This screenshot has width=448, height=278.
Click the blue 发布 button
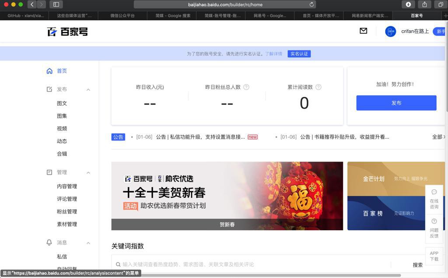point(396,103)
